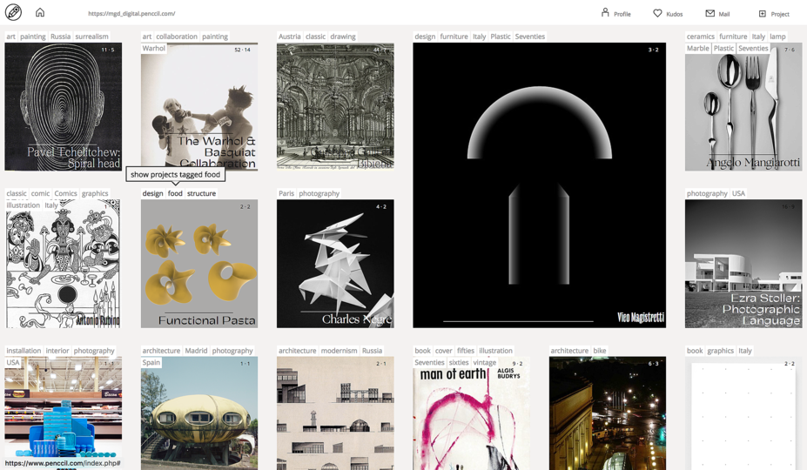Click the 'USA' tag above Ezra Stoller
The image size is (807, 470).
tap(738, 193)
